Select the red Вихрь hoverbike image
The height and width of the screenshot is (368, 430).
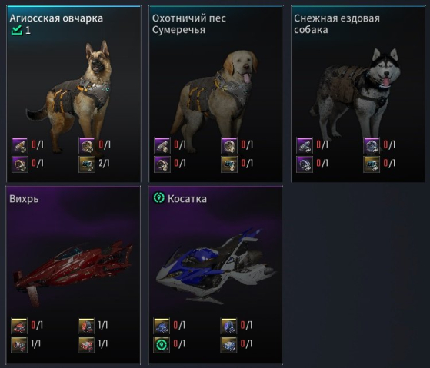tap(74, 271)
